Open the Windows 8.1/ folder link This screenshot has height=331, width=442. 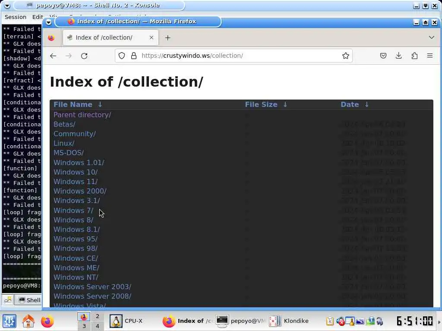[x=77, y=229]
